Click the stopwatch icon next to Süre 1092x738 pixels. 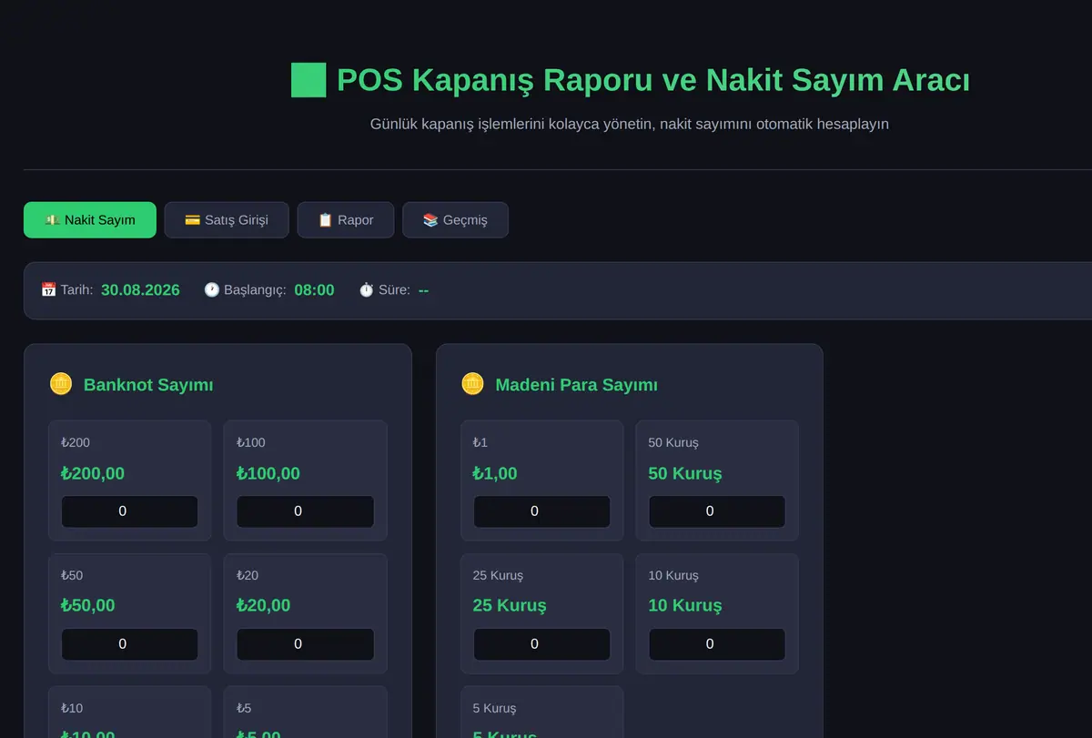coord(367,289)
